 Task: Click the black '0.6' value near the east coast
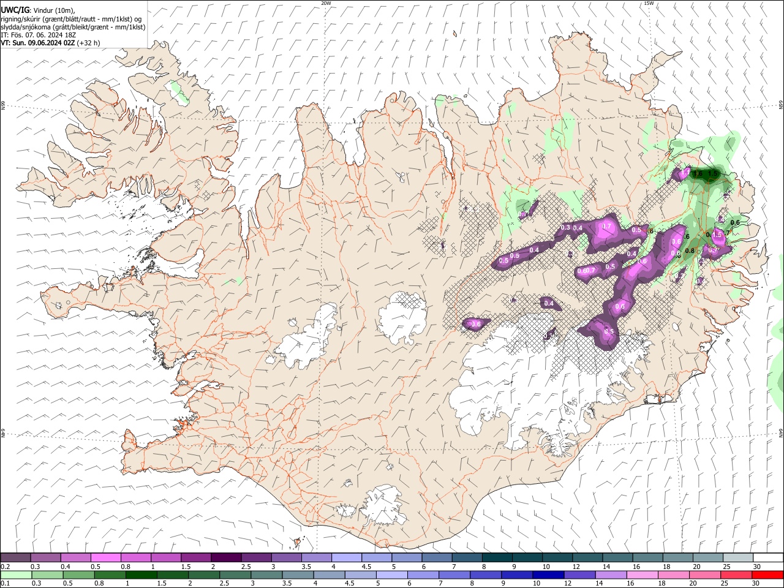tap(735, 222)
